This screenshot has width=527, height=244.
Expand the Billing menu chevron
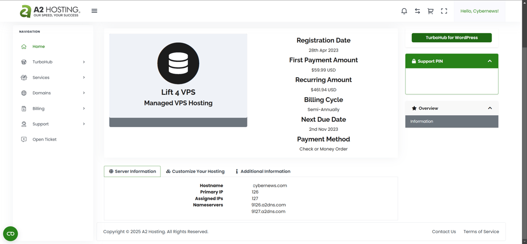84,108
